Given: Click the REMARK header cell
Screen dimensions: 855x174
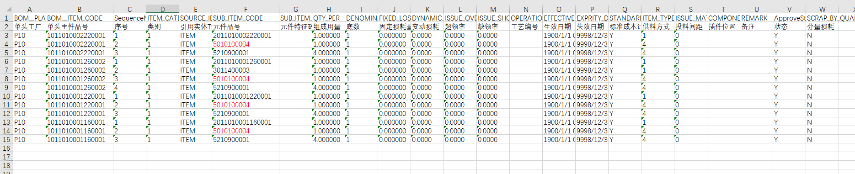Looking at the screenshot, I should click(756, 18).
